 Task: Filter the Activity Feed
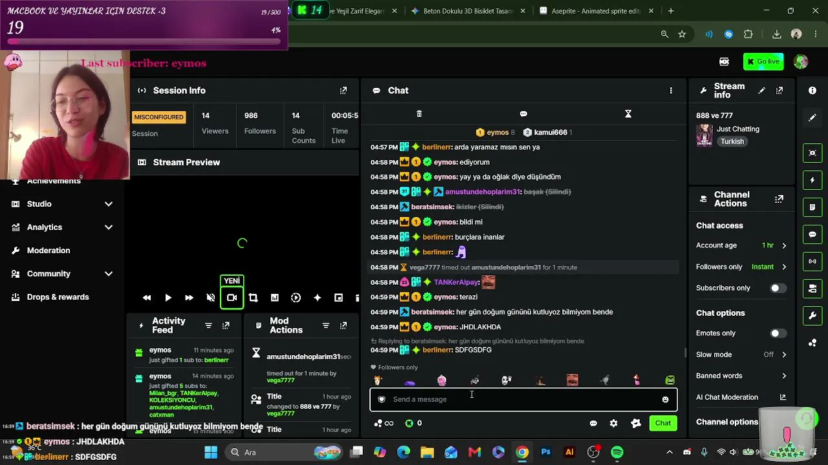tap(208, 325)
